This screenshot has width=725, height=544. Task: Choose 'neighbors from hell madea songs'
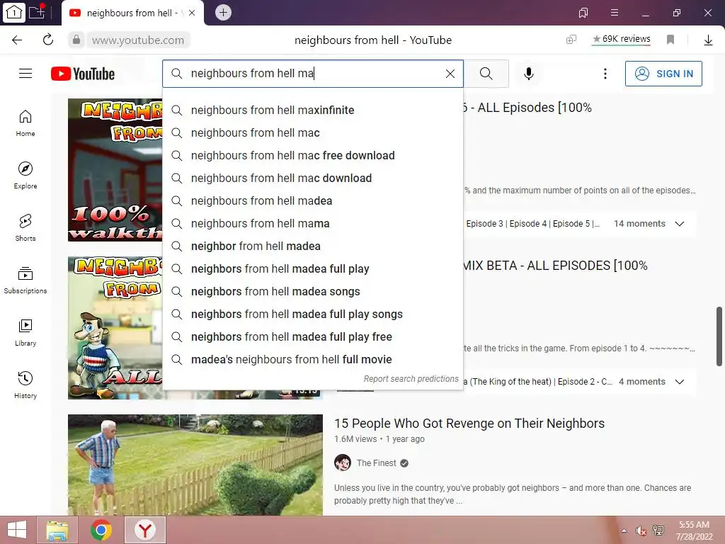tap(313, 291)
